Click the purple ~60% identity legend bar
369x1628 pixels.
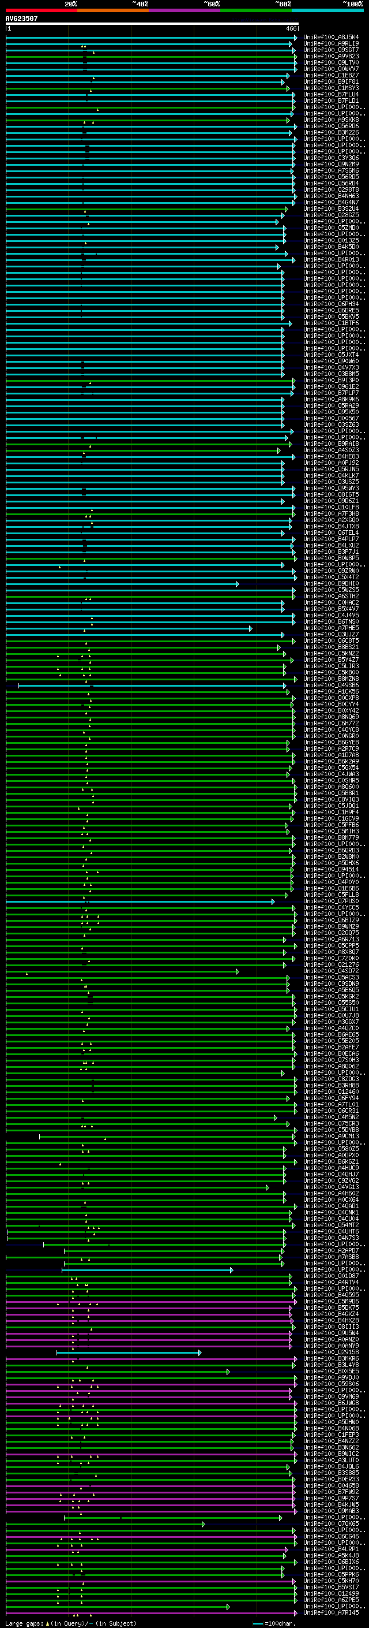click(184, 10)
